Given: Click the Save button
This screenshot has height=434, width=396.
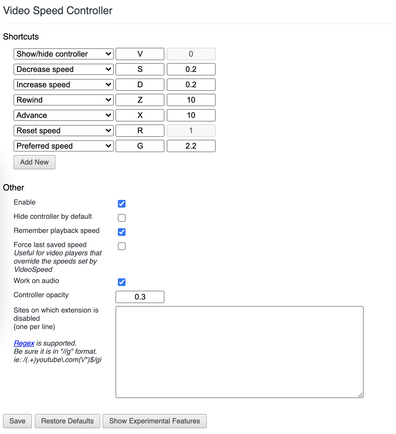Looking at the screenshot, I should click(17, 421).
